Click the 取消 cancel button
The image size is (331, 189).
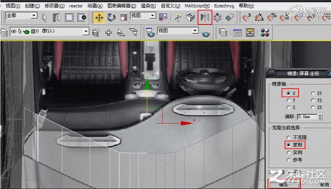point(325,184)
